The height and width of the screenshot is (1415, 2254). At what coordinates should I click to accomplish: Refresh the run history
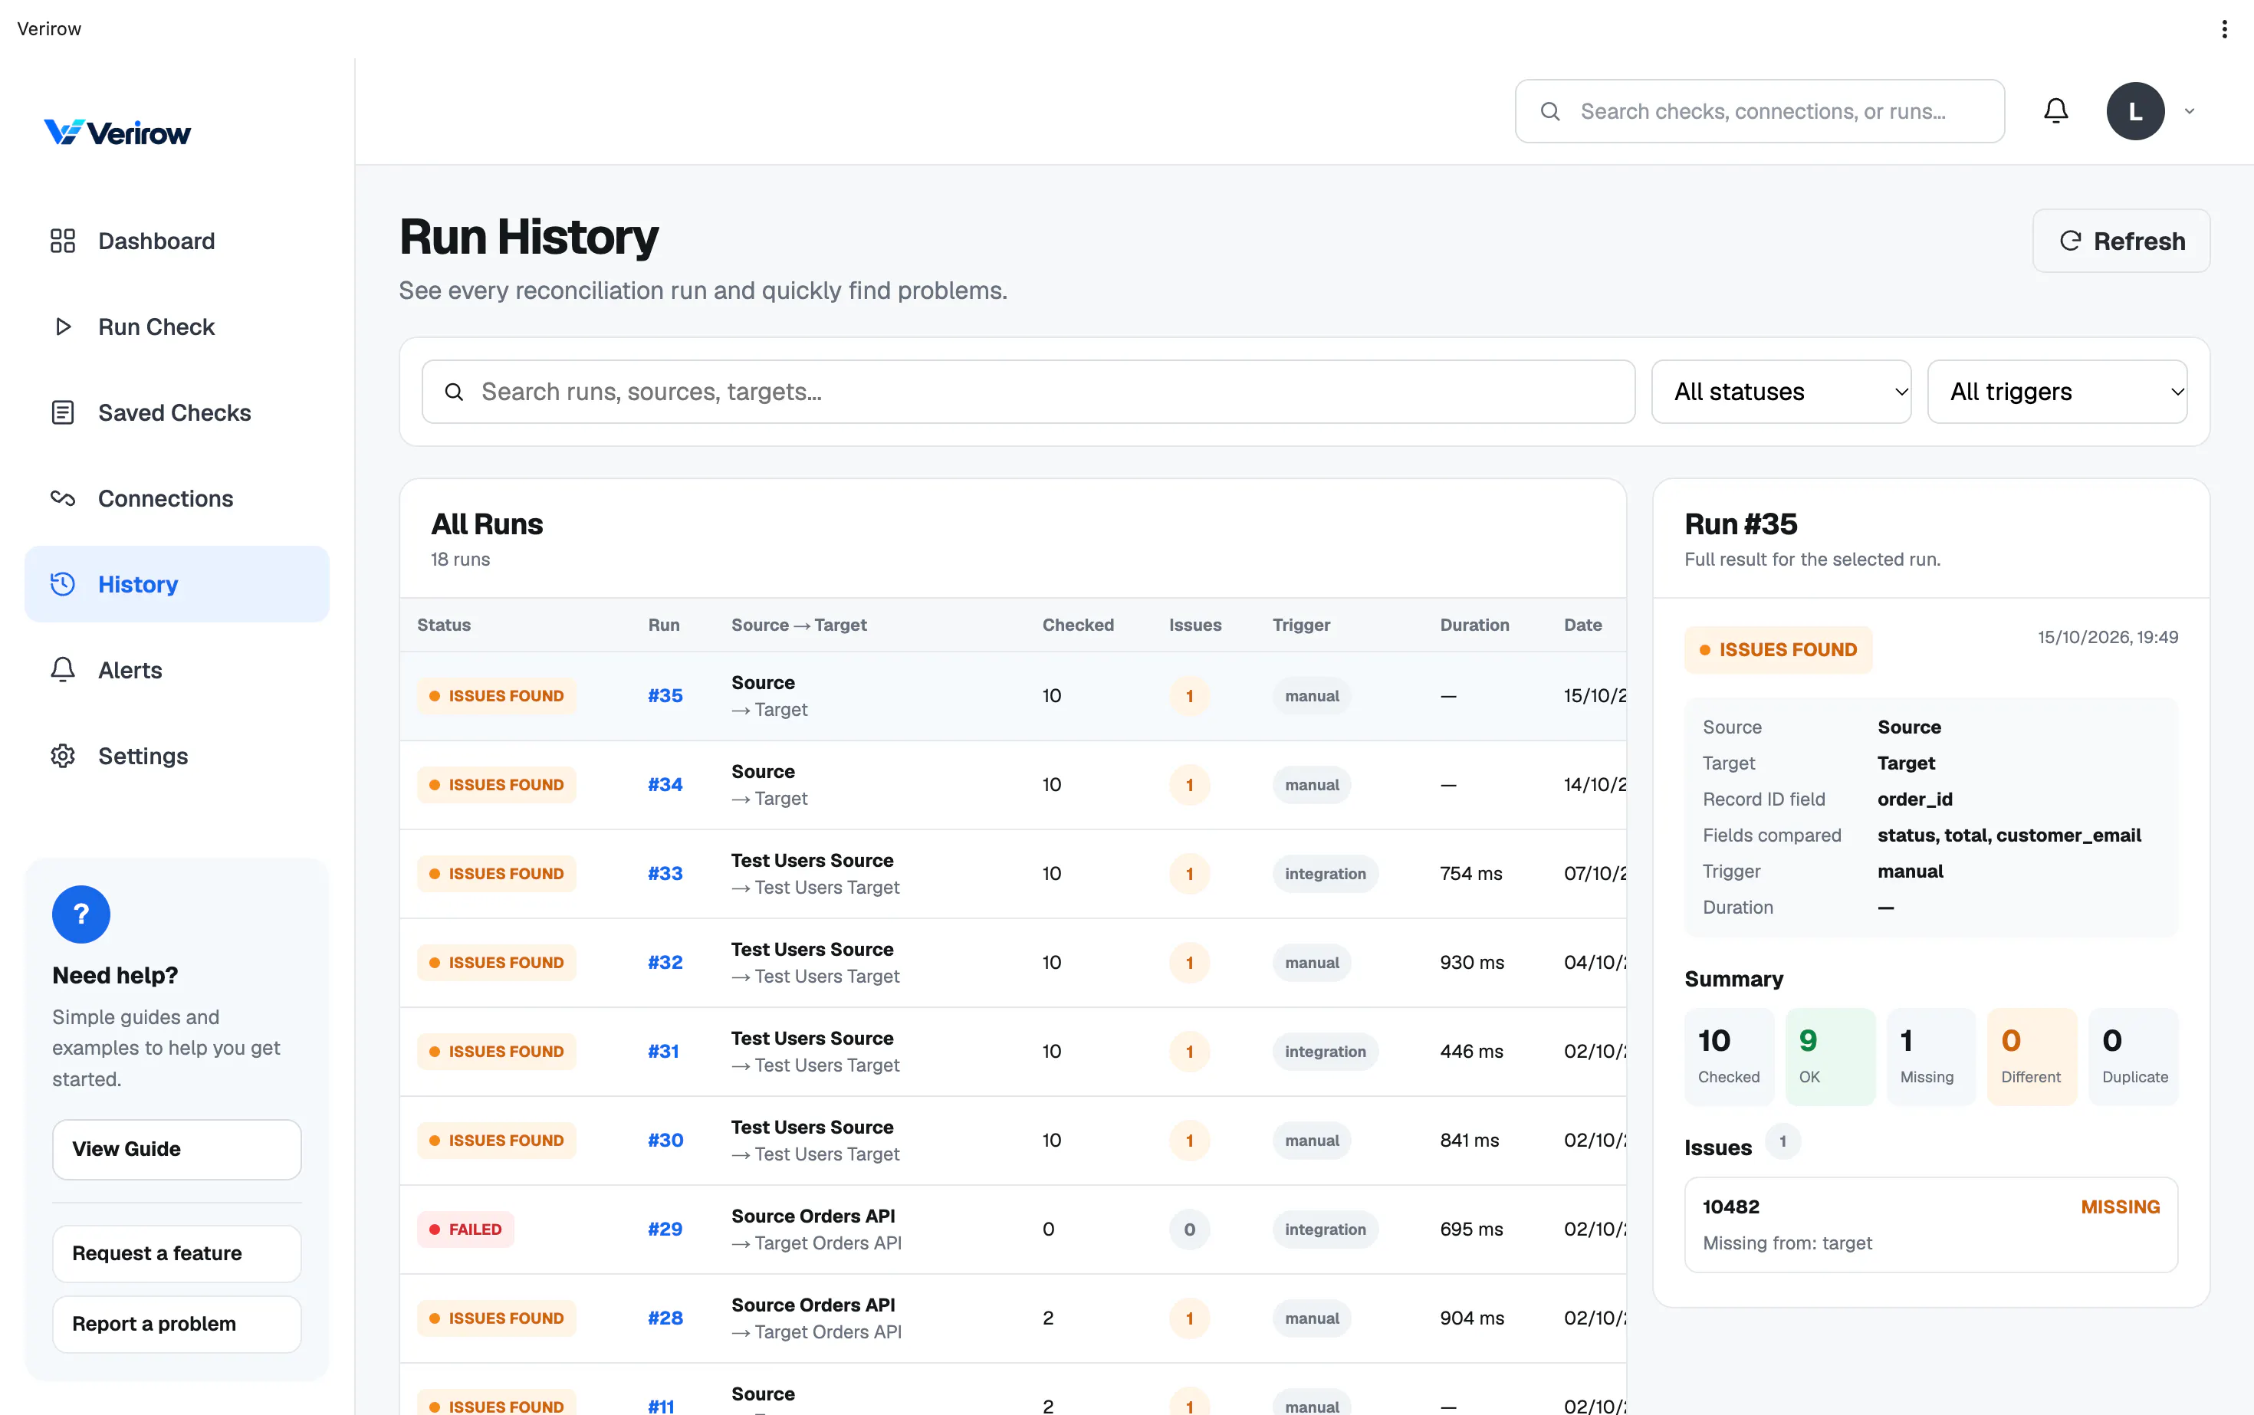click(2121, 241)
